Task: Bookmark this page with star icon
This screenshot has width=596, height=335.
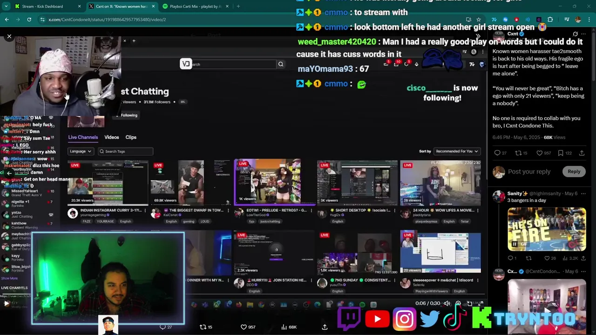Action: 478,20
